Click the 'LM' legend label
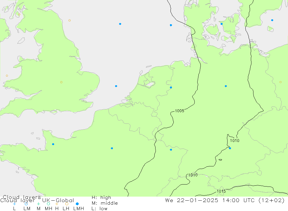This screenshot has width=288, height=211. tap(27, 209)
